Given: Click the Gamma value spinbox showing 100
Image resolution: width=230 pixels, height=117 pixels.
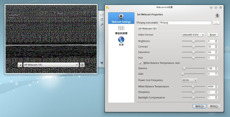Looking at the screenshot, I should 212,68.
